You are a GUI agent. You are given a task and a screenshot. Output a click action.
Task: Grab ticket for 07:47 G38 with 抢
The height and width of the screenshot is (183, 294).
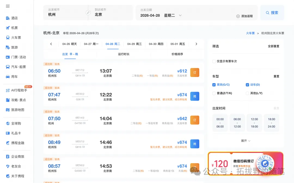coord(195,96)
